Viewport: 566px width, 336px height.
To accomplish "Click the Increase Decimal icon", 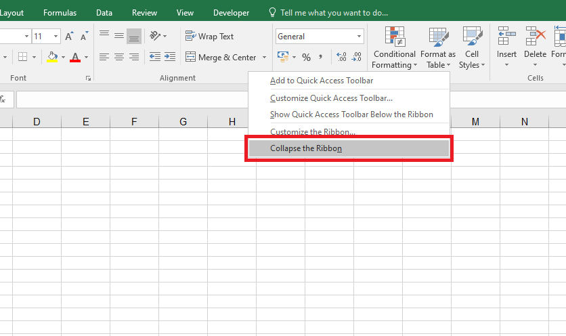I will [341, 58].
